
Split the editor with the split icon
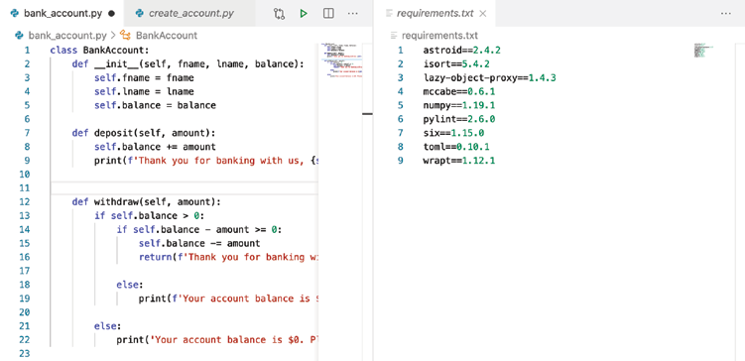coord(328,14)
